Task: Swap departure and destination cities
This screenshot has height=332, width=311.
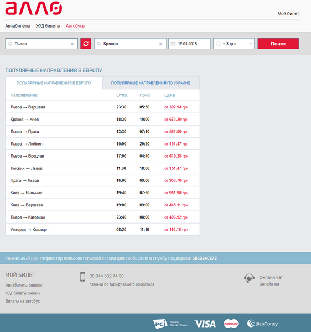Action: 86,44
